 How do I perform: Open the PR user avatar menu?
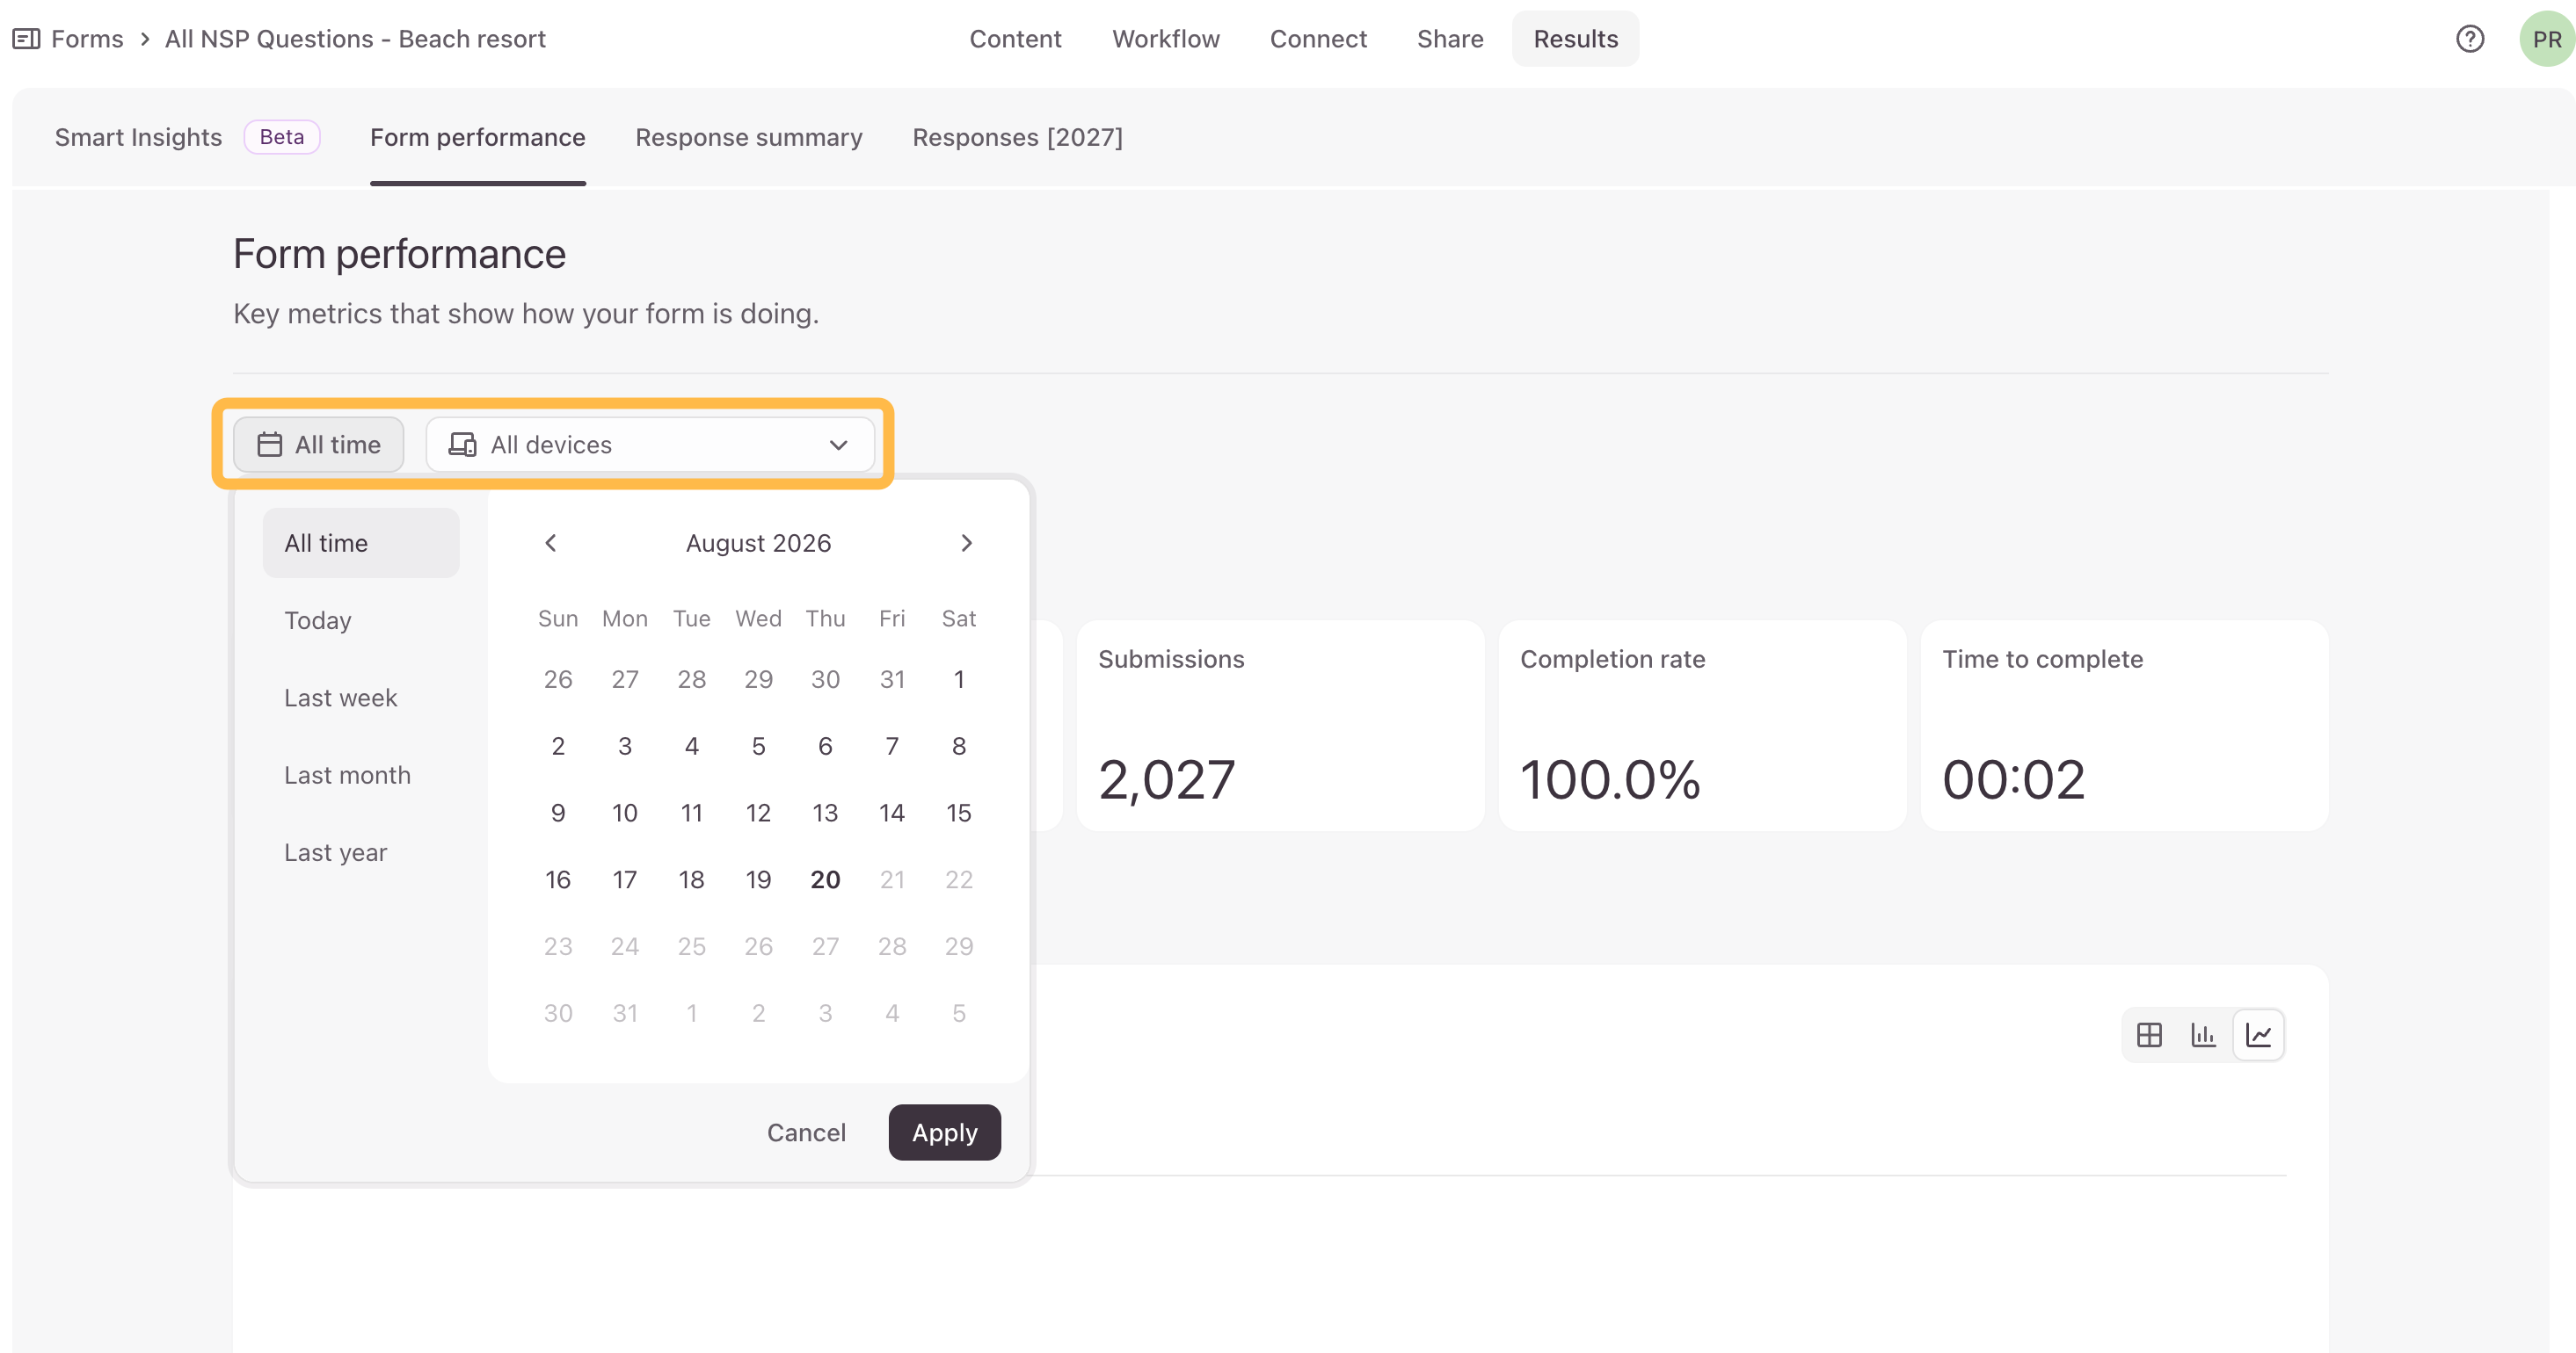[x=2546, y=39]
